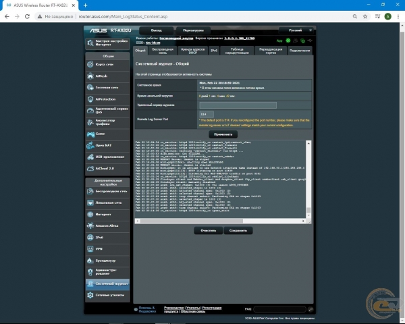The width and height of the screenshot is (405, 324).
Task: Click the log horizontal scrollbar right arrow
Action: click(303, 221)
